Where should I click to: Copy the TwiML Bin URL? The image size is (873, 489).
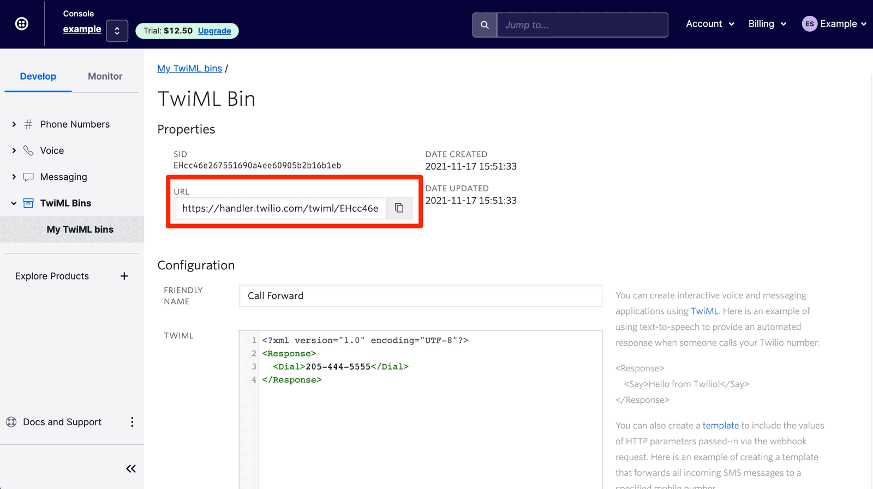click(x=399, y=208)
